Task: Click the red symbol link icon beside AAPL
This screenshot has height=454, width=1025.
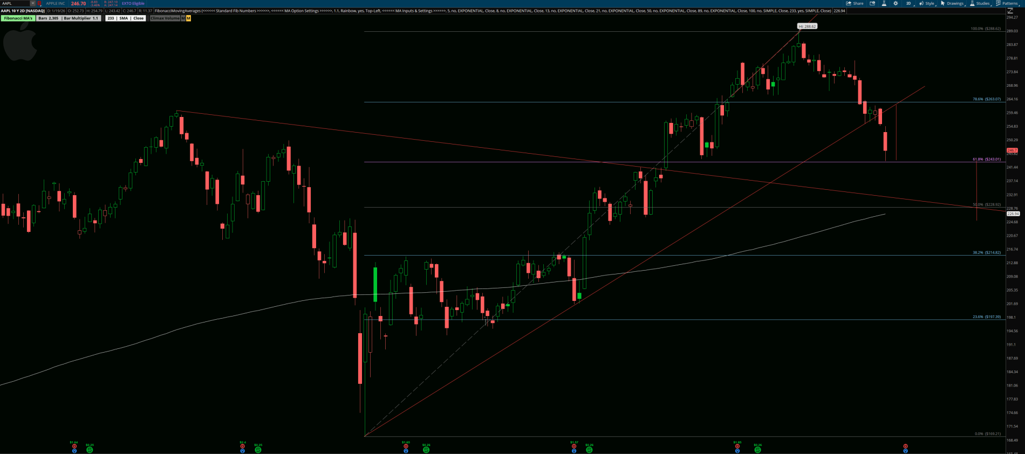Action: coord(39,3)
